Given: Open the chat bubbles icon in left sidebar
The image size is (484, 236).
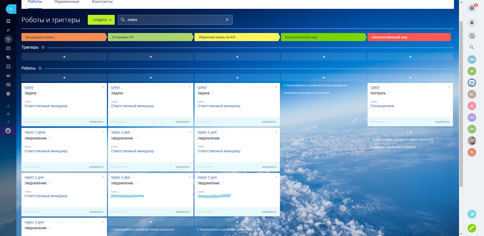Looking at the screenshot, I should [8, 58].
